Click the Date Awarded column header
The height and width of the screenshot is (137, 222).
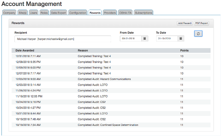pyautogui.click(x=25, y=50)
